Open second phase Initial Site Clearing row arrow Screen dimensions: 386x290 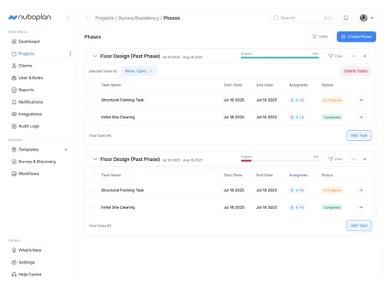pos(361,207)
